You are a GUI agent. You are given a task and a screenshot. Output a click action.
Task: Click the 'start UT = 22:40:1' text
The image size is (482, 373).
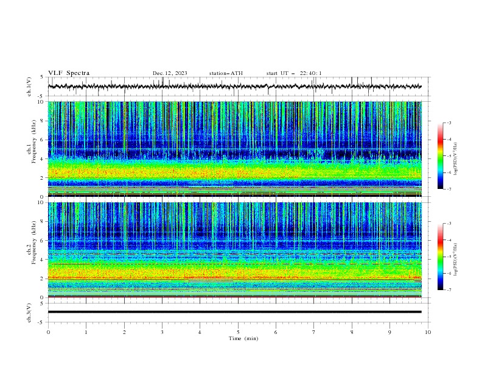click(294, 73)
